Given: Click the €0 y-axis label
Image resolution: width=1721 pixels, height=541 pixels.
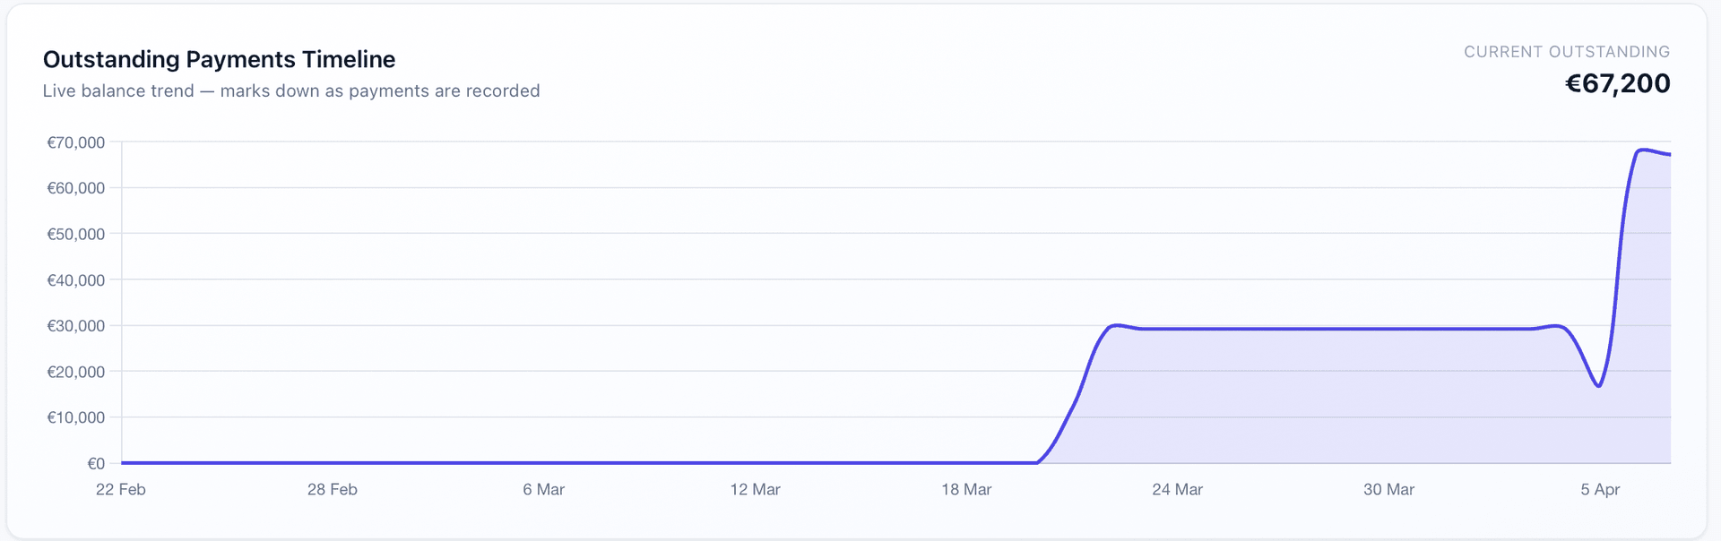Looking at the screenshot, I should pos(96,463).
